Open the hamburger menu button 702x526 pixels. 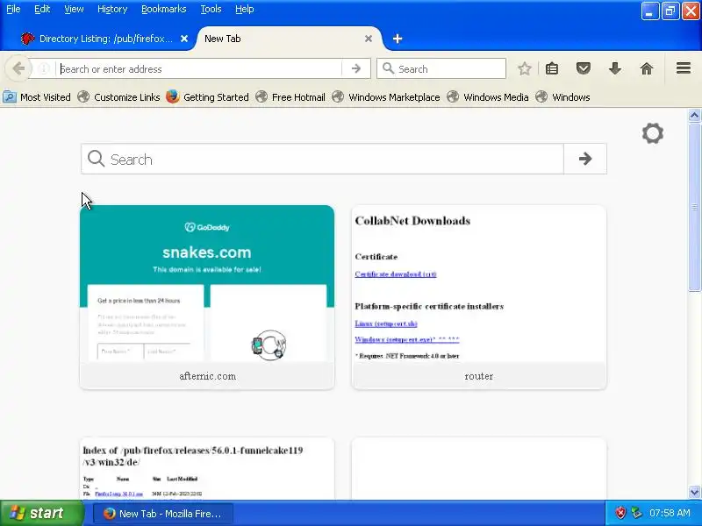pos(684,68)
